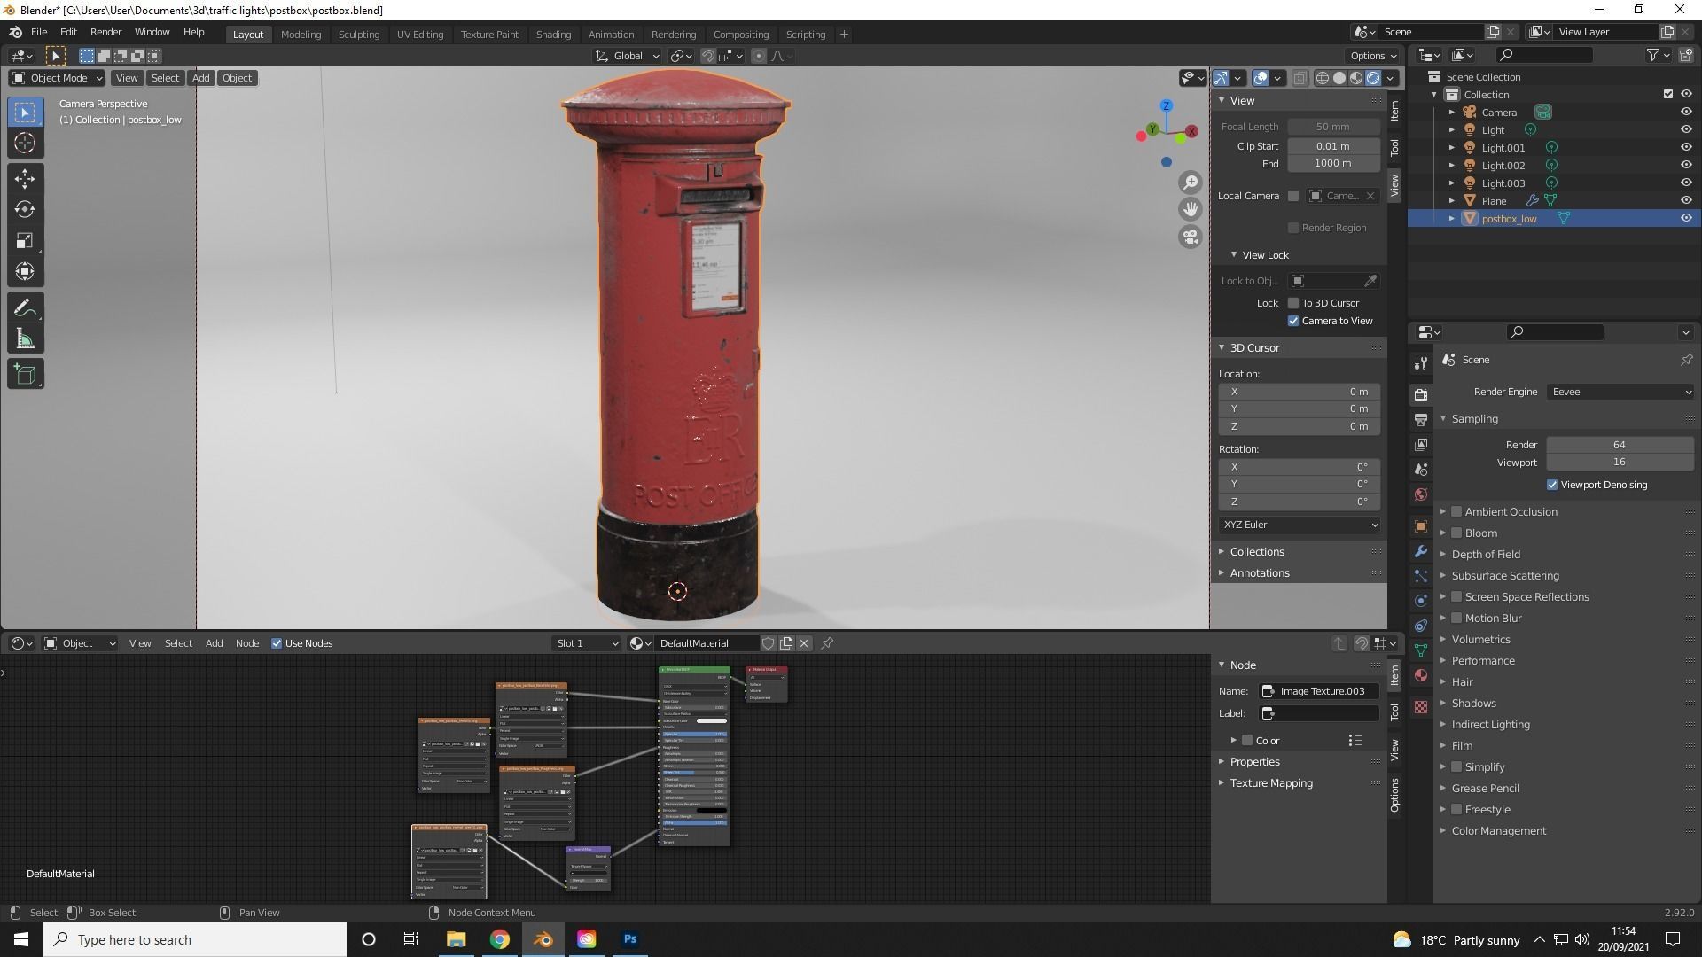
Task: Enable Lock To 3D Cursor checkbox
Action: pyautogui.click(x=1293, y=303)
